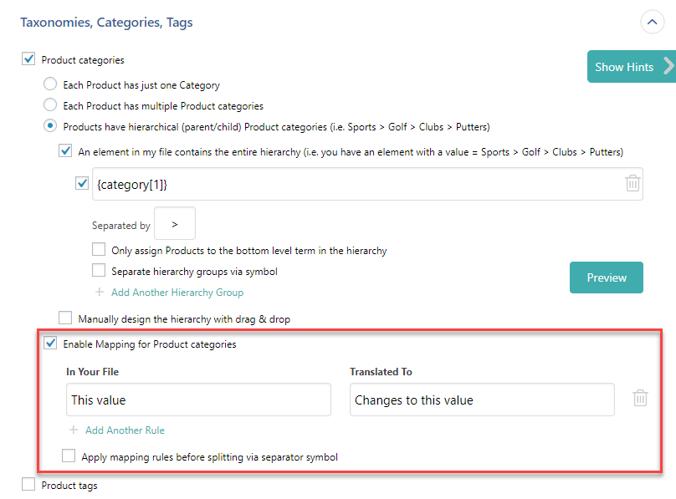Check Apply mapping rules before splitting option
The height and width of the screenshot is (499, 676).
click(x=69, y=456)
